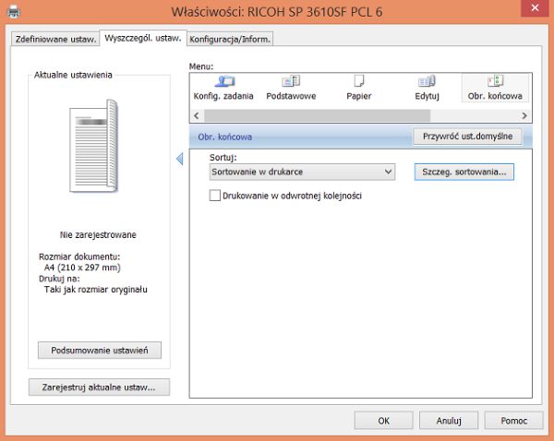
Task: Click the A4 (210 x 297 mm) text
Action: [82, 268]
